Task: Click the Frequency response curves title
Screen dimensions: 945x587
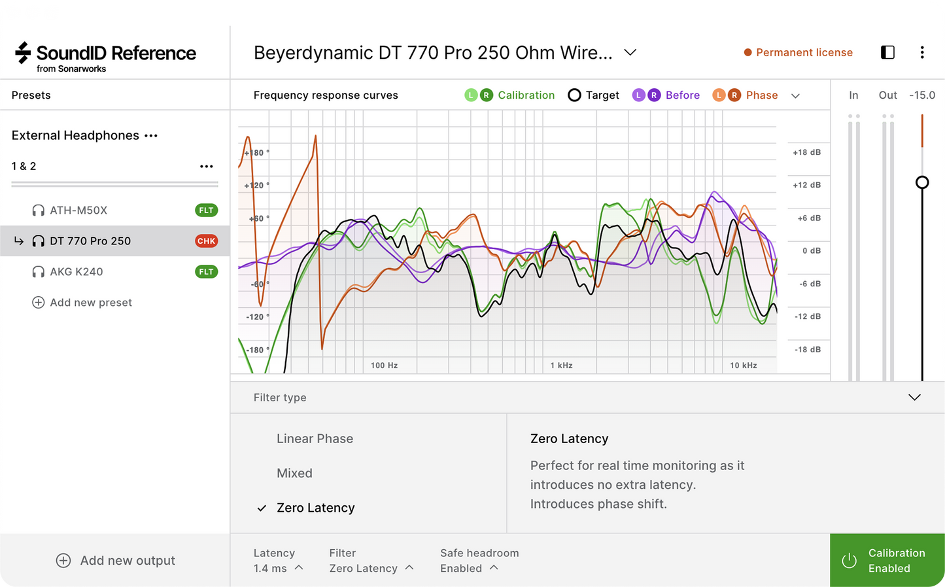Action: click(326, 95)
